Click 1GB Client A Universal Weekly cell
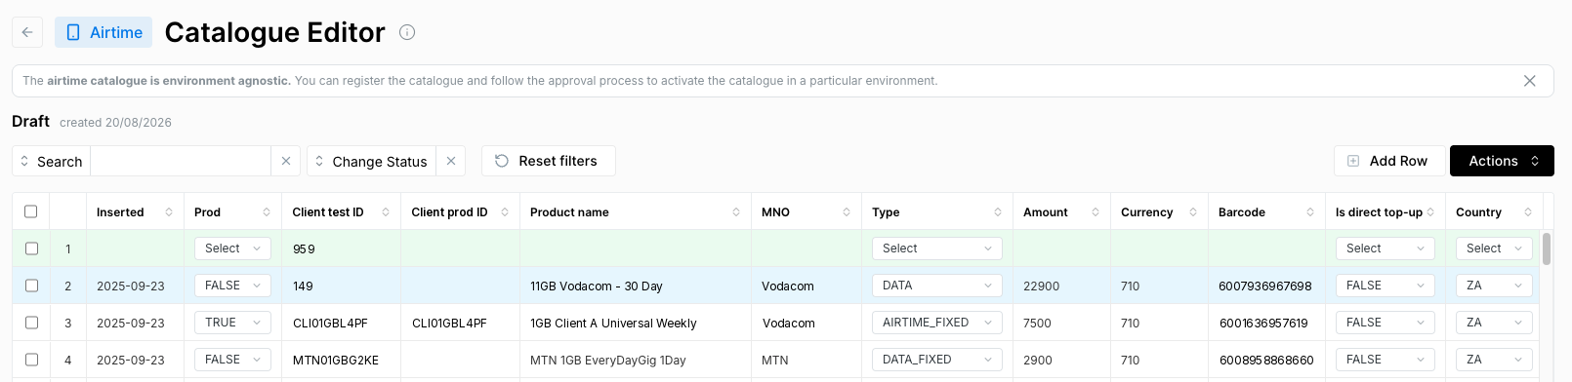This screenshot has height=382, width=1572. pyautogui.click(x=636, y=323)
